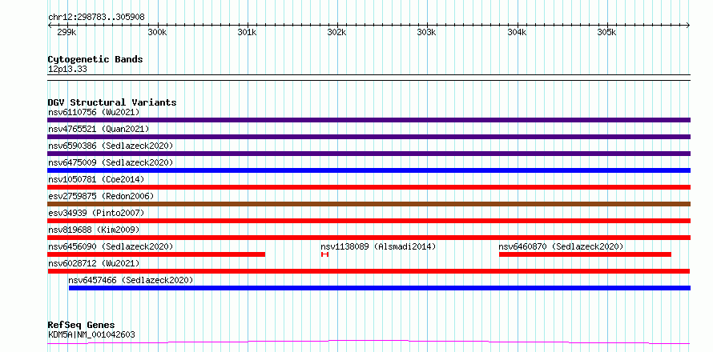Screen dimensions: 713x352
Task: Click the 301k ruler tick label
Action: [x=248, y=32]
